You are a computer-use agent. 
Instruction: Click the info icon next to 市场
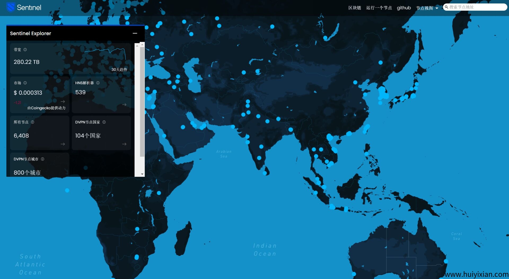pos(25,83)
